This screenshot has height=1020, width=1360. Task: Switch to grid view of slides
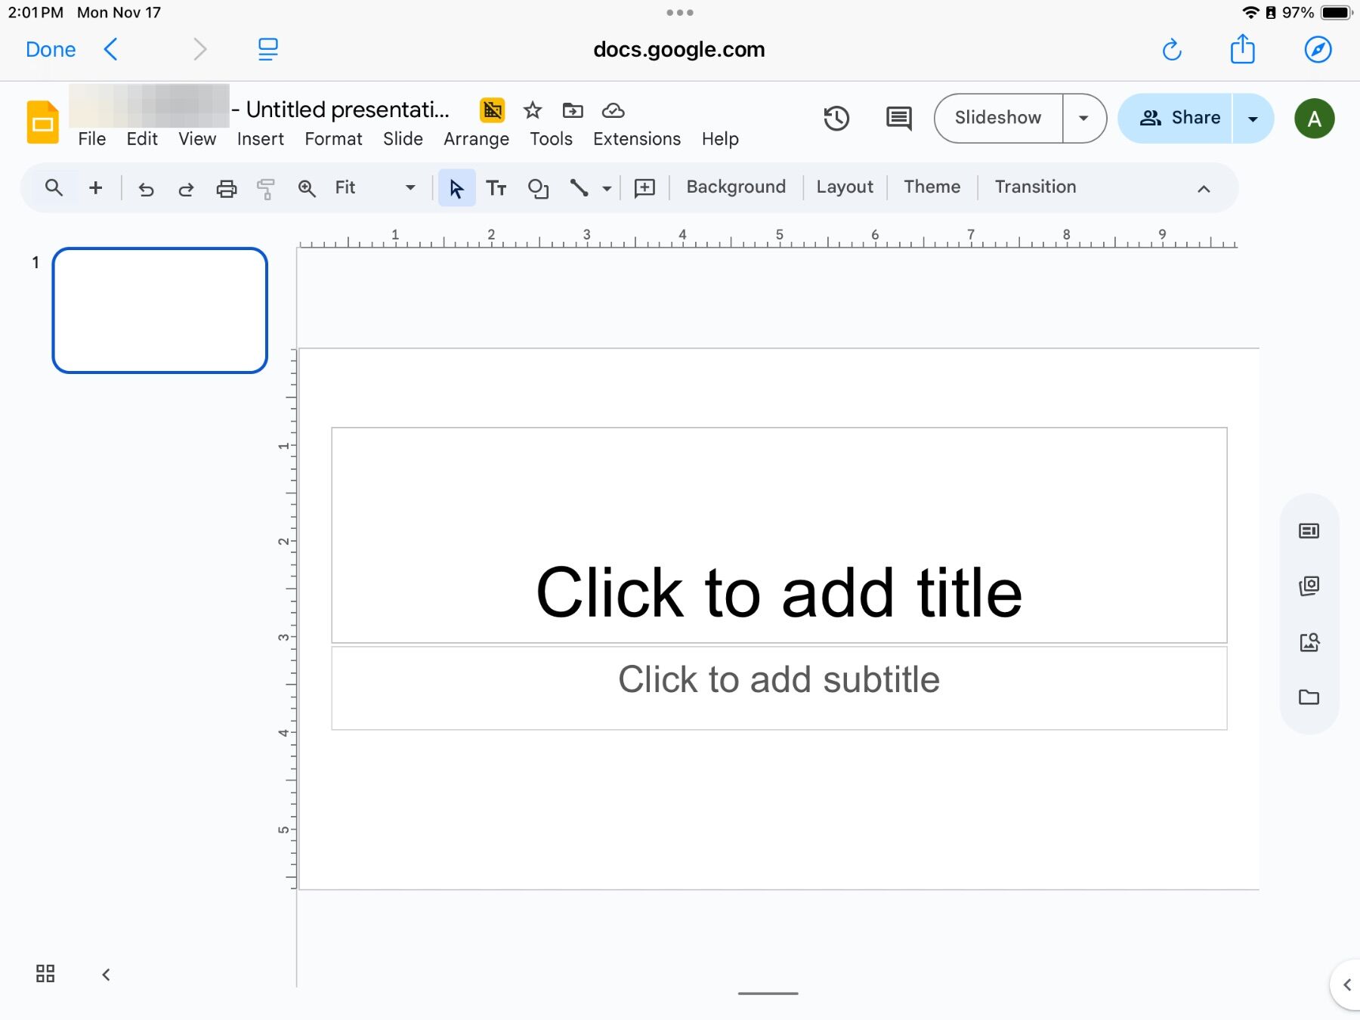[x=45, y=973]
